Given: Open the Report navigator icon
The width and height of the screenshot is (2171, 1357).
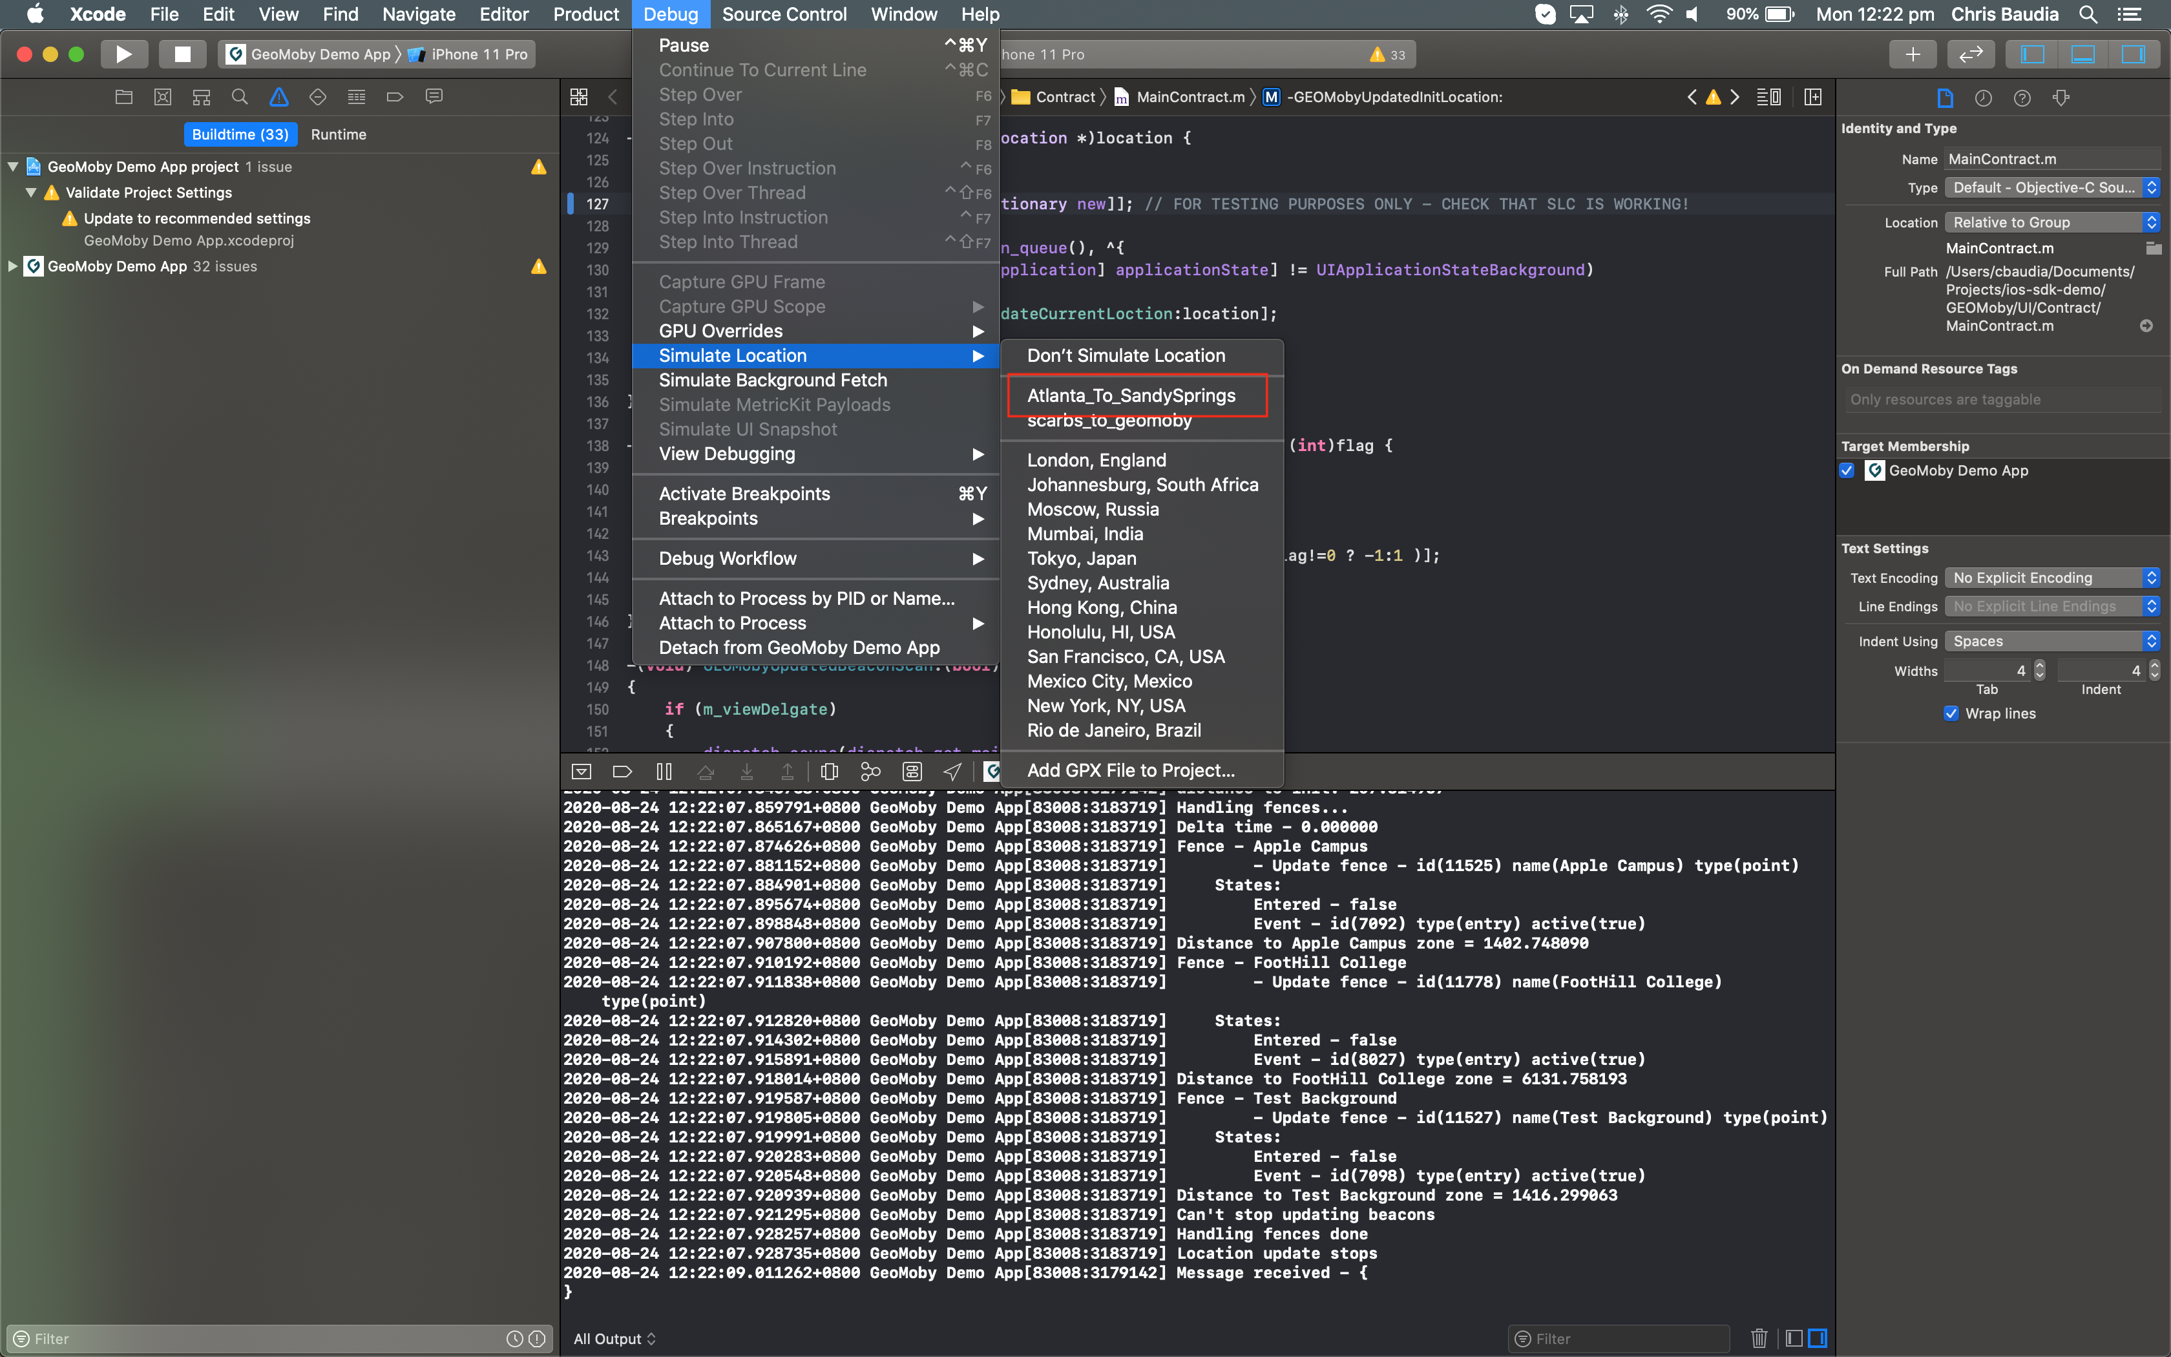Looking at the screenshot, I should (434, 97).
